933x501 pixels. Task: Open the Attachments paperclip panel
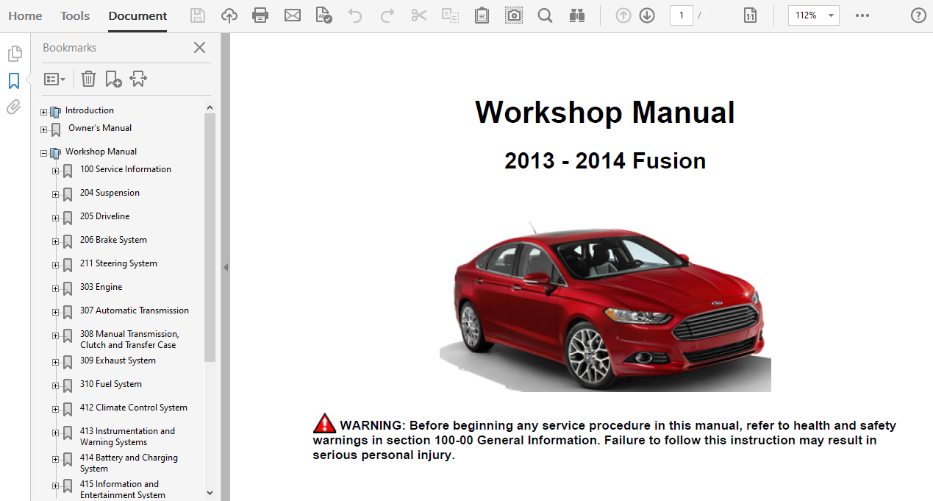tap(14, 107)
